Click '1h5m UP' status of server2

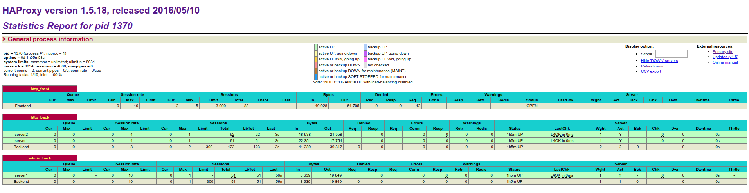point(515,135)
